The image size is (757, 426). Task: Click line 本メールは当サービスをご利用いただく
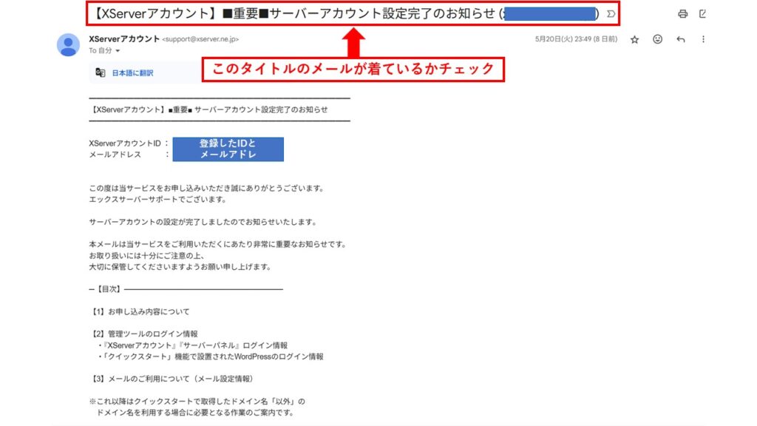pyautogui.click(x=218, y=244)
